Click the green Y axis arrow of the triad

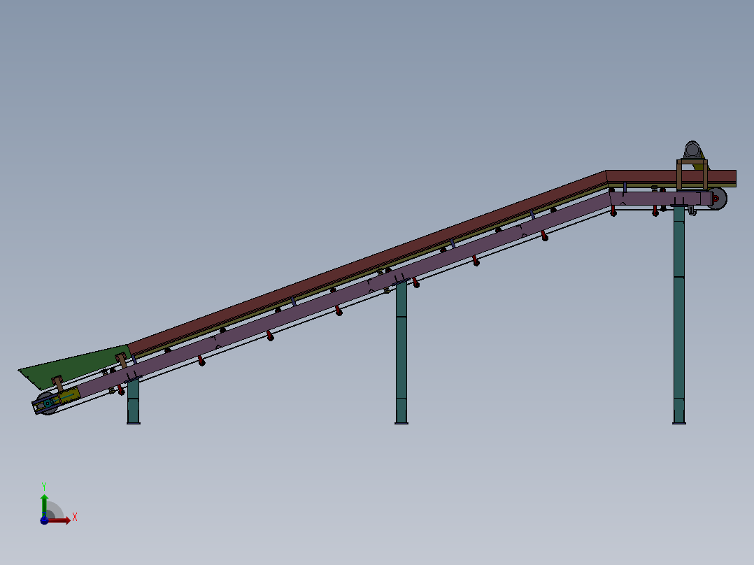click(44, 502)
